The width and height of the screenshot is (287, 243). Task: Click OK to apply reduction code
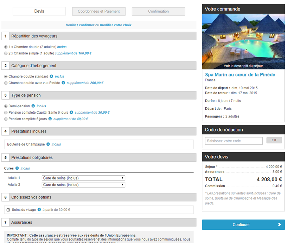pos(274,140)
